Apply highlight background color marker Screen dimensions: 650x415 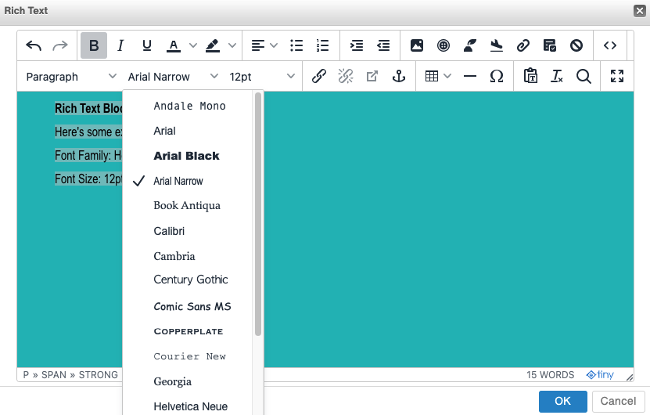click(213, 45)
